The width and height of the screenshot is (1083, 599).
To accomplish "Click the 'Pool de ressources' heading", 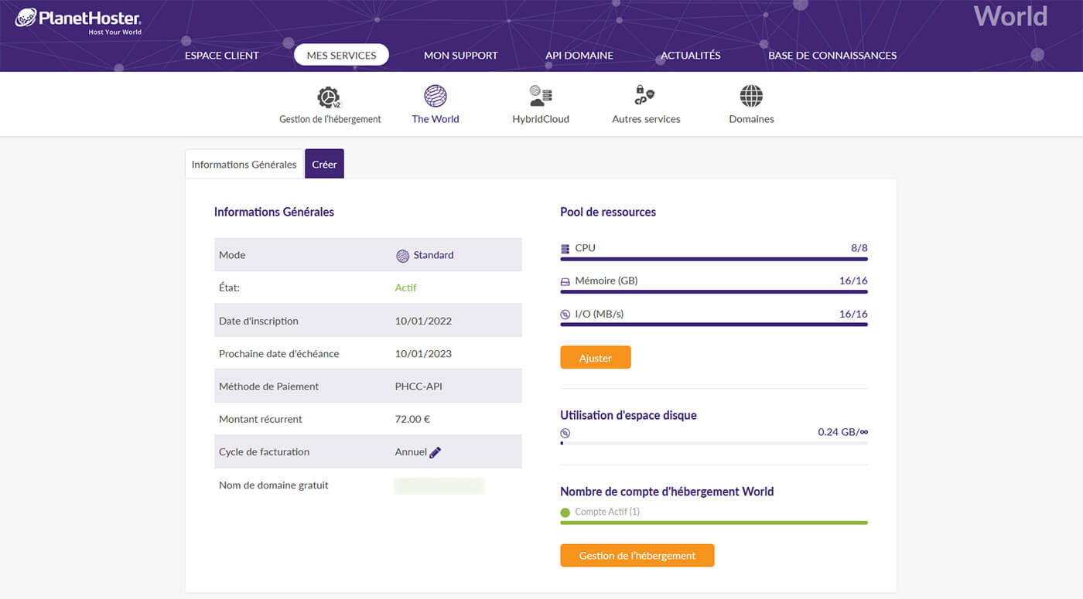I will click(608, 212).
